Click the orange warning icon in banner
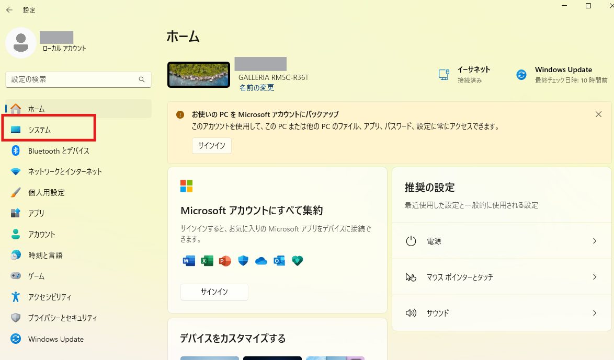The image size is (614, 360). click(x=180, y=114)
